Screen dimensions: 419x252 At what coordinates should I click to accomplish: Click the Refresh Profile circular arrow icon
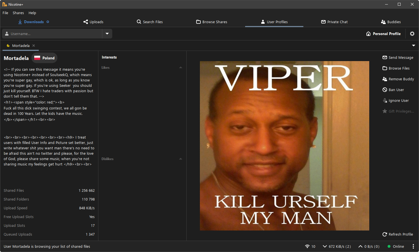coord(385,234)
